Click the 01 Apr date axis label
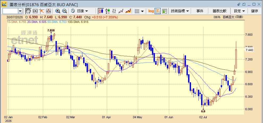 pyautogui.click(x=107, y=117)
